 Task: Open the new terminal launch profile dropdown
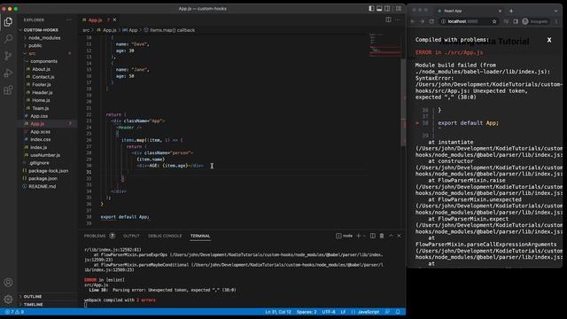coord(364,236)
